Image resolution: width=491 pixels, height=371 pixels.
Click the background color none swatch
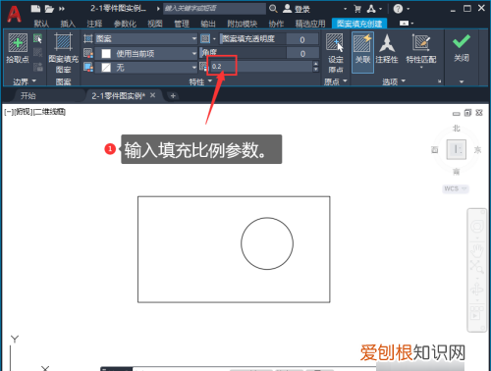pyautogui.click(x=106, y=68)
